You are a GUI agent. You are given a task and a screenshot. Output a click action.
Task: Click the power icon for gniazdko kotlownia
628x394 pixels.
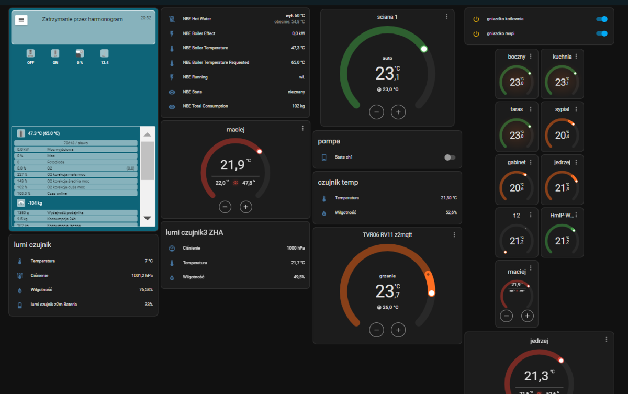point(476,19)
